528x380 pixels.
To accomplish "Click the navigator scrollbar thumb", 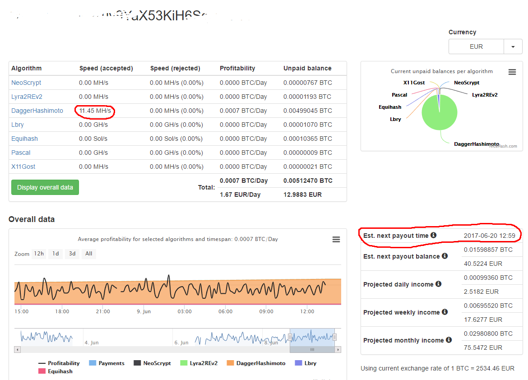I will click(312, 350).
